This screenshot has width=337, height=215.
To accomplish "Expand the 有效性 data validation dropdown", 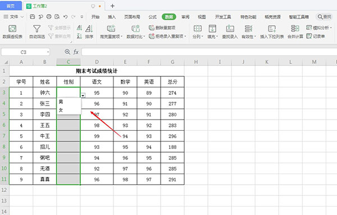I will pyautogui.click(x=255, y=36).
